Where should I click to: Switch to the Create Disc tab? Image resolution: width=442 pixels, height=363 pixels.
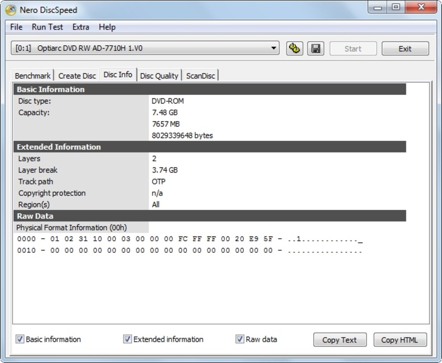[77, 76]
